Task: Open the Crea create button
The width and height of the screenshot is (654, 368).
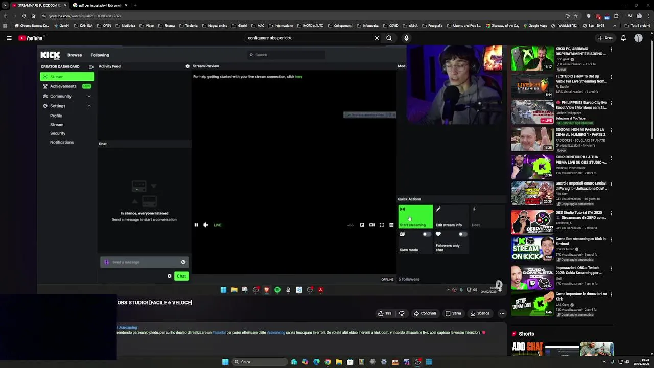Action: [x=605, y=38]
